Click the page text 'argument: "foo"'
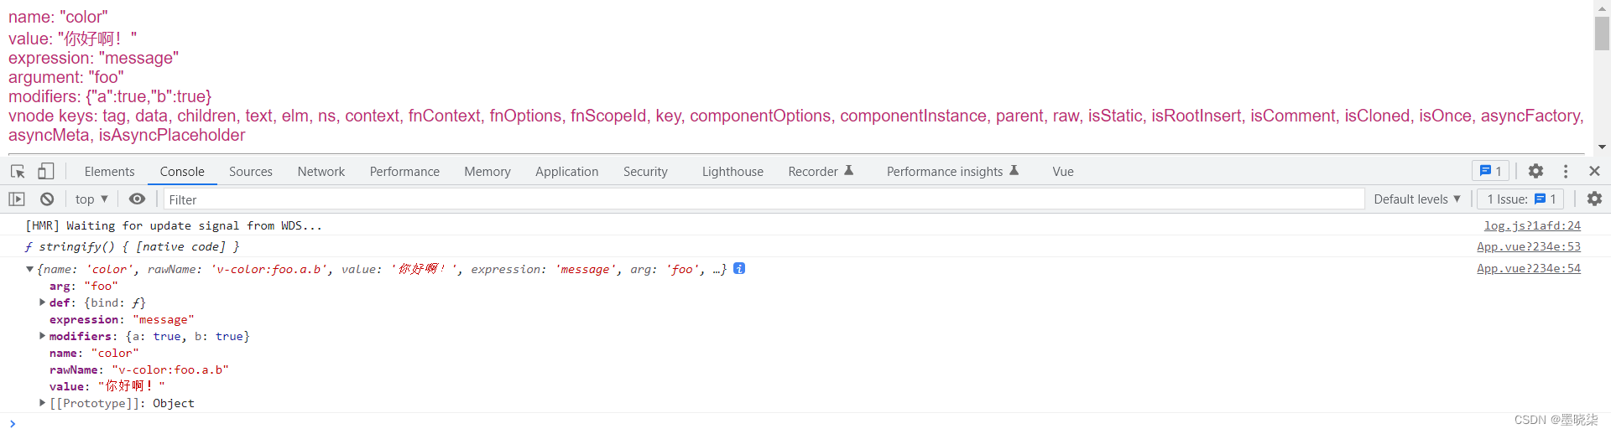The width and height of the screenshot is (1611, 434). coord(66,77)
